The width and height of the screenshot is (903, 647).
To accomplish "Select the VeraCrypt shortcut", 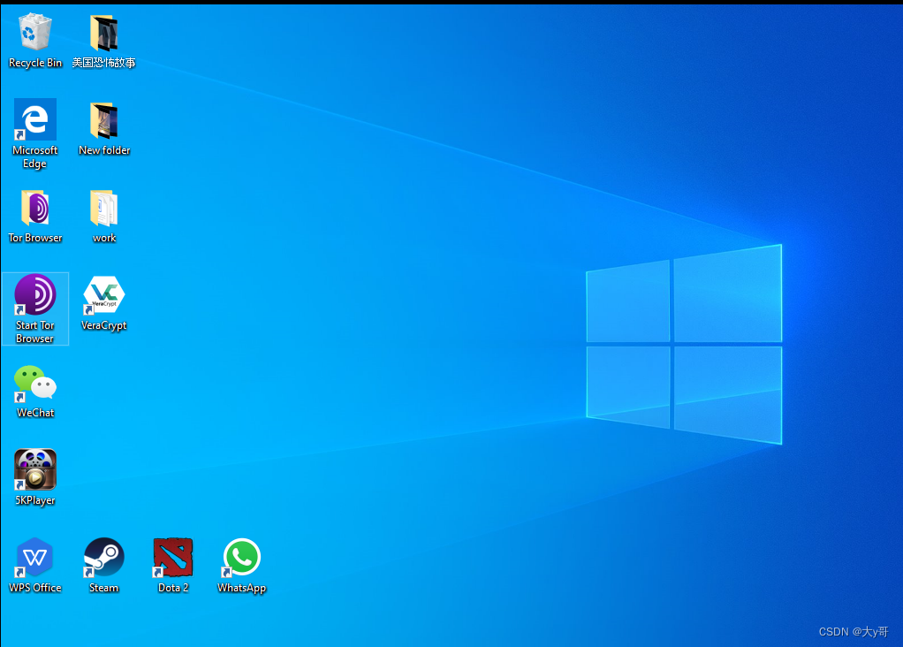I will pyautogui.click(x=103, y=295).
